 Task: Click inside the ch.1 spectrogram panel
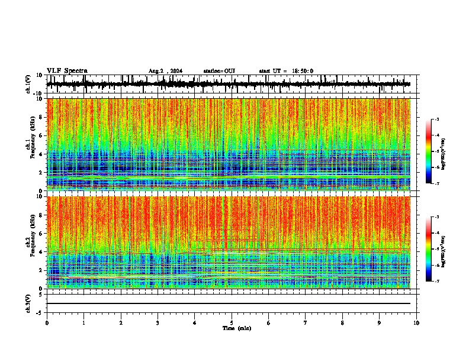pos(229,144)
